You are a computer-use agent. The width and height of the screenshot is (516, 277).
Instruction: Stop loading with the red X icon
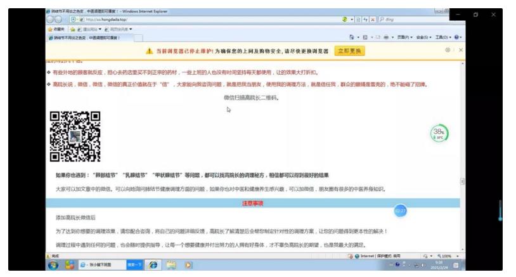[373, 20]
